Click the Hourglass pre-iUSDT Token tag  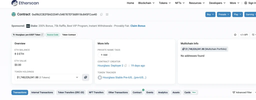click(x=28, y=35)
